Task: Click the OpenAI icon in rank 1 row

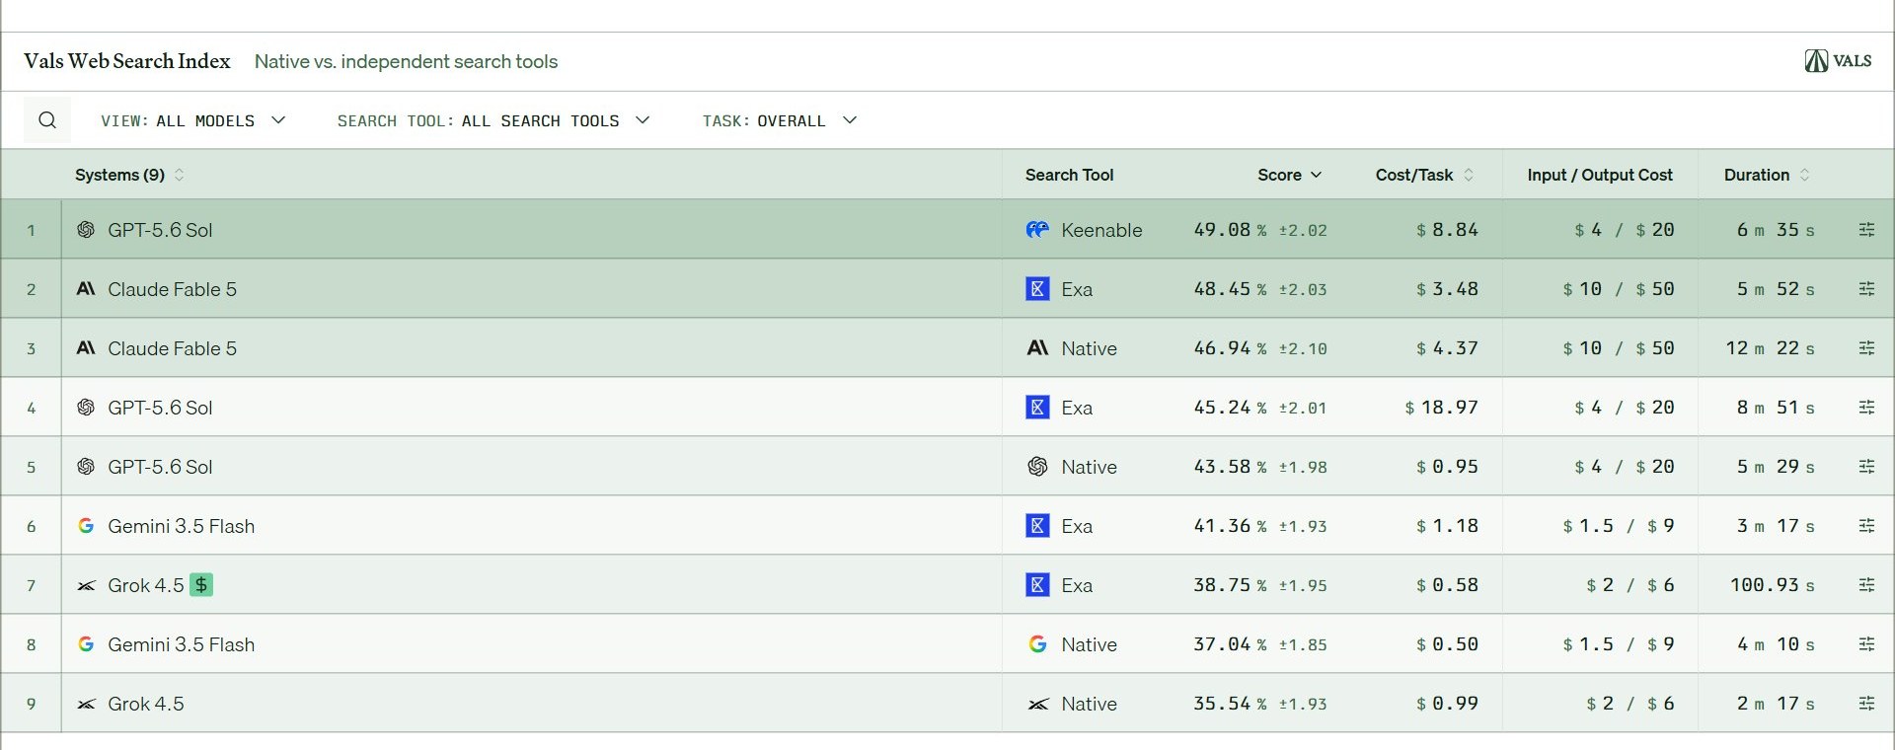Action: pyautogui.click(x=86, y=230)
